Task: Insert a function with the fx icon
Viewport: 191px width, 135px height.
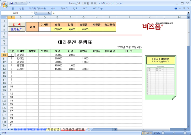Action: [49, 13]
